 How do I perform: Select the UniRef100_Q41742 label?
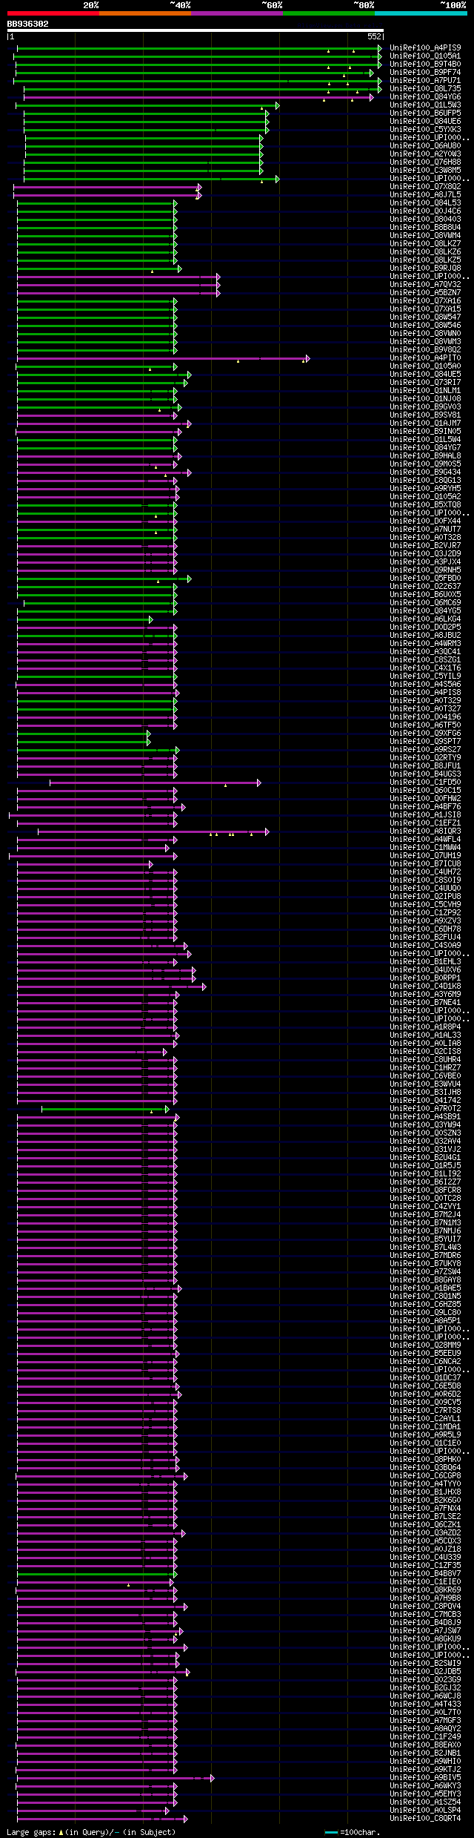[x=425, y=1101]
